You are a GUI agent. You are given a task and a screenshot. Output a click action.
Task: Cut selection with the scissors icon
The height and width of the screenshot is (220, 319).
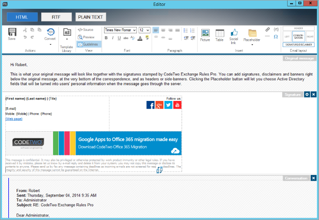click(x=25, y=30)
